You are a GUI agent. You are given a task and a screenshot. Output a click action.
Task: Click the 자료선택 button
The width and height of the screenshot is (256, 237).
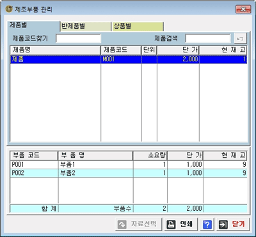[x=139, y=224]
